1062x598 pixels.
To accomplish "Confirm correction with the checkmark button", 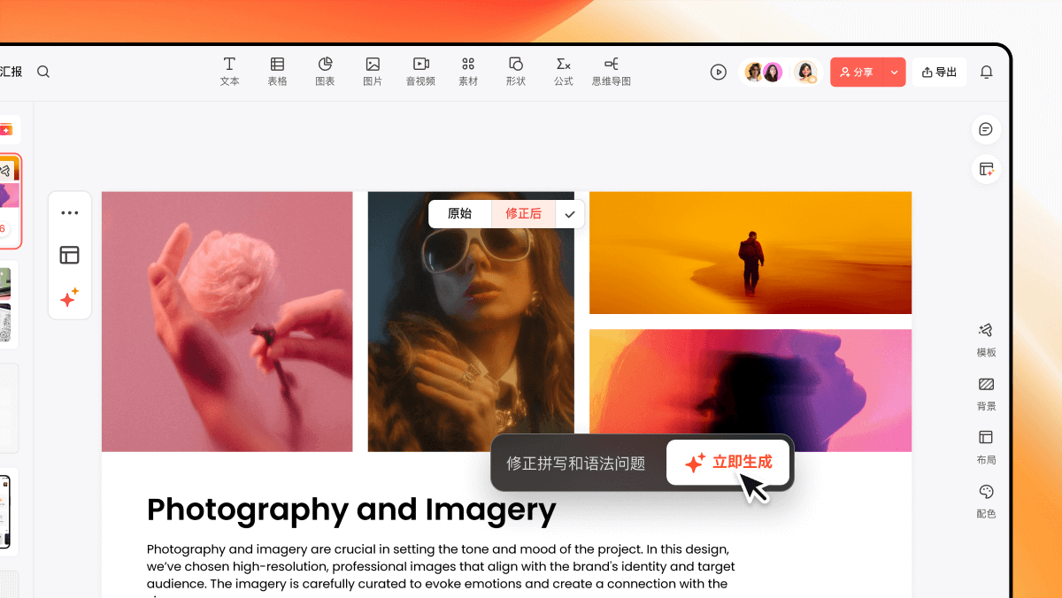I will [x=570, y=214].
